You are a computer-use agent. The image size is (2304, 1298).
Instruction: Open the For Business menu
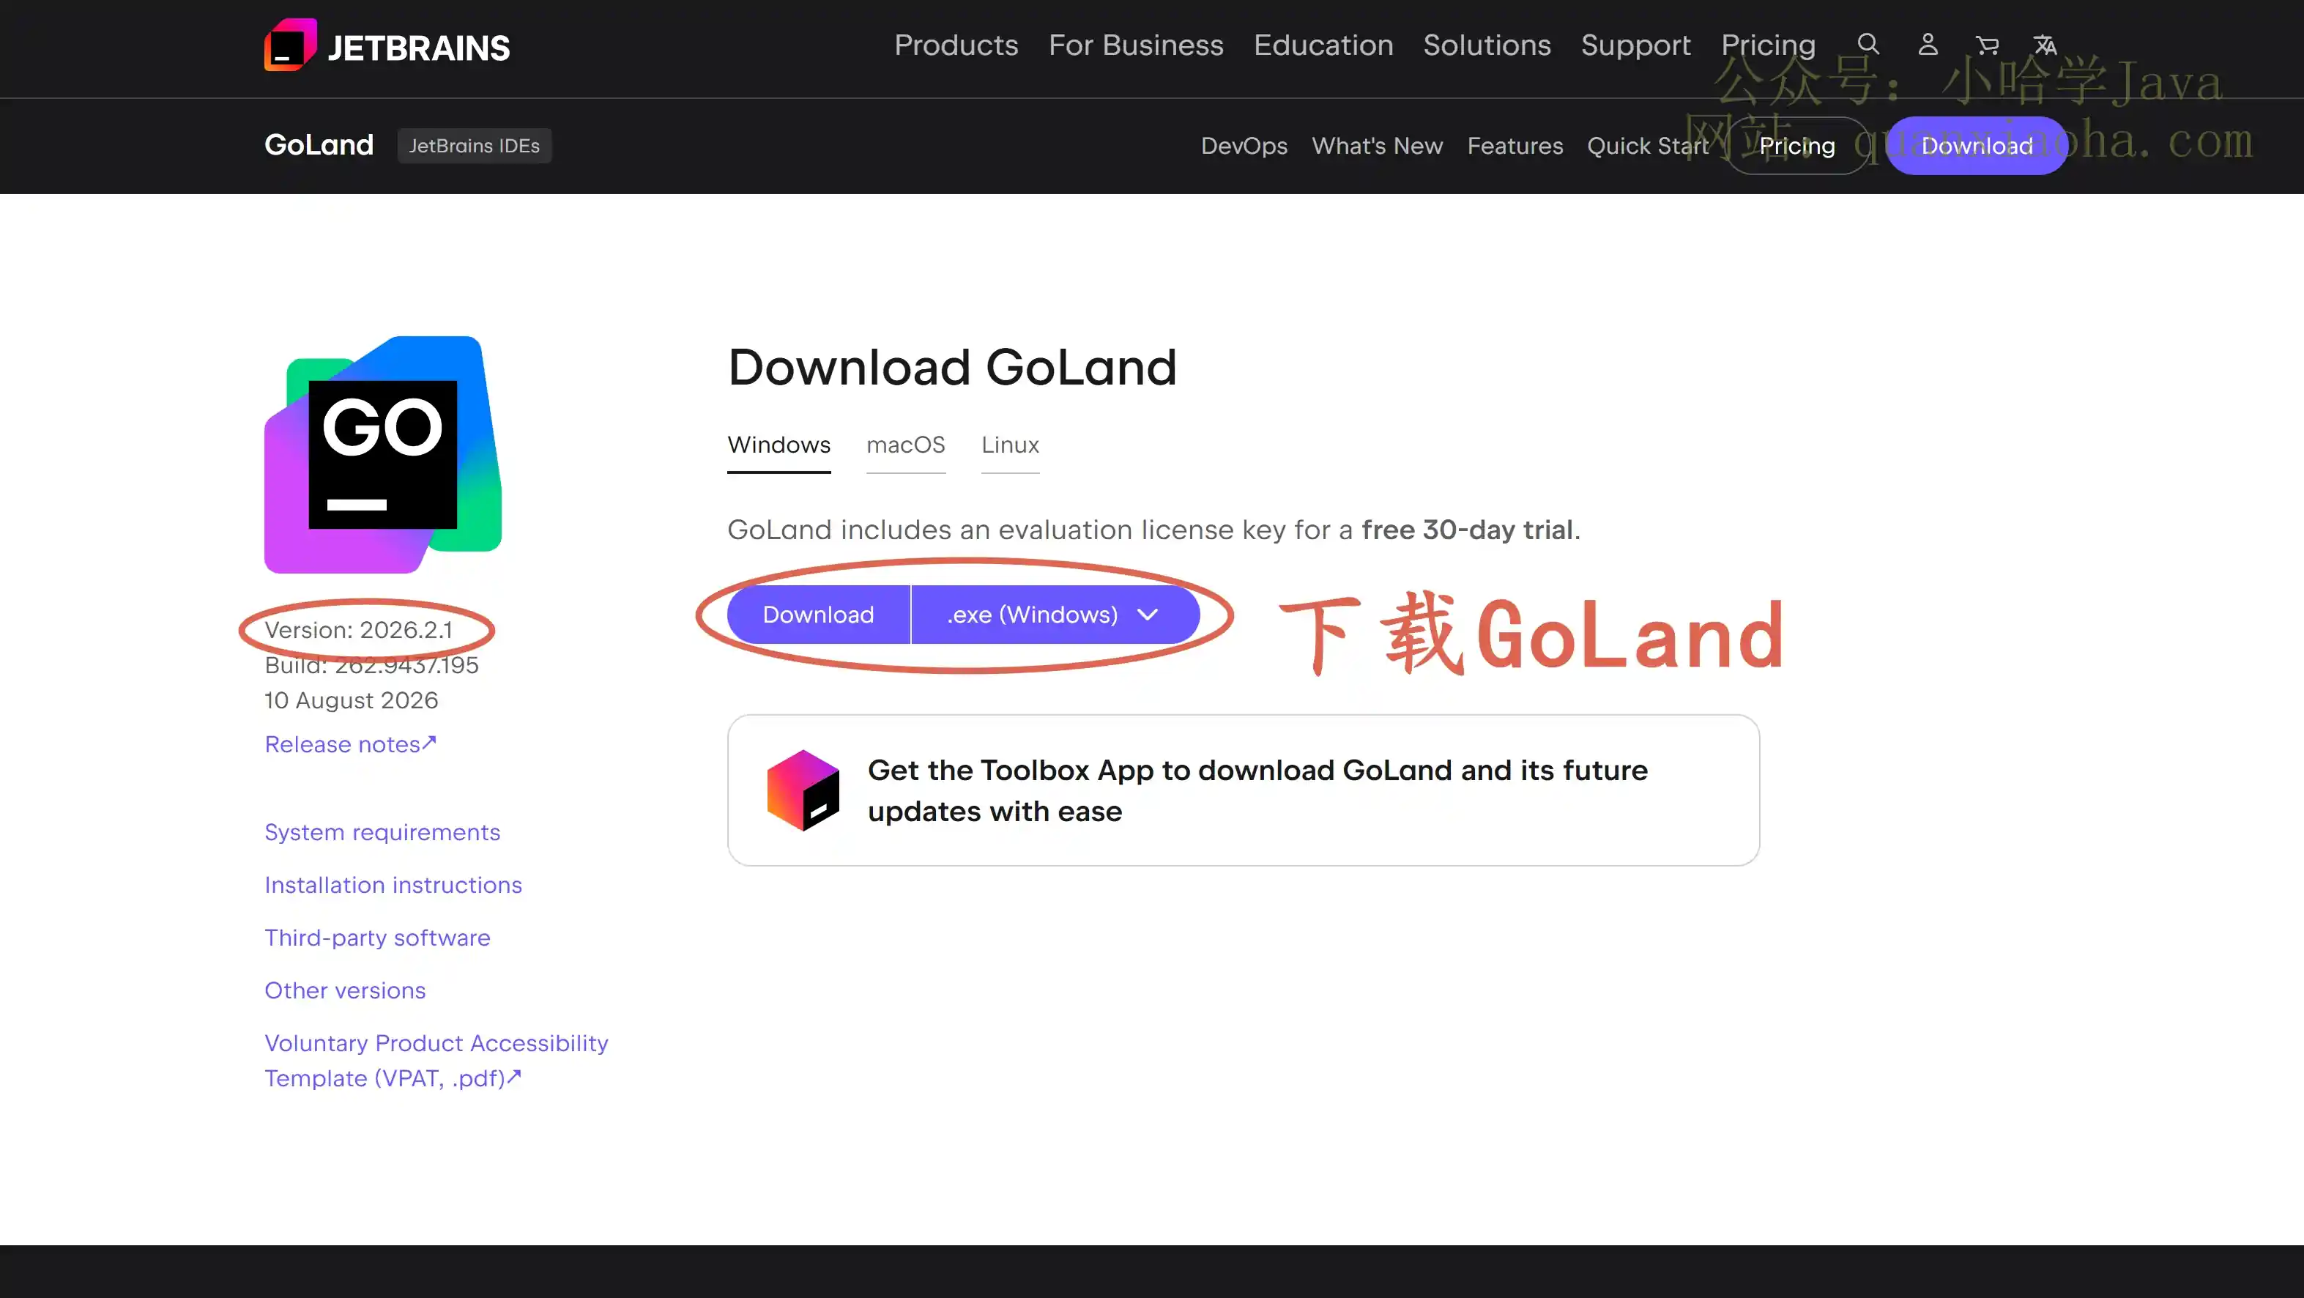coord(1136,45)
